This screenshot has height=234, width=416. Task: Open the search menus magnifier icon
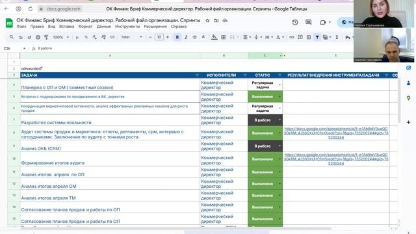click(12, 37)
